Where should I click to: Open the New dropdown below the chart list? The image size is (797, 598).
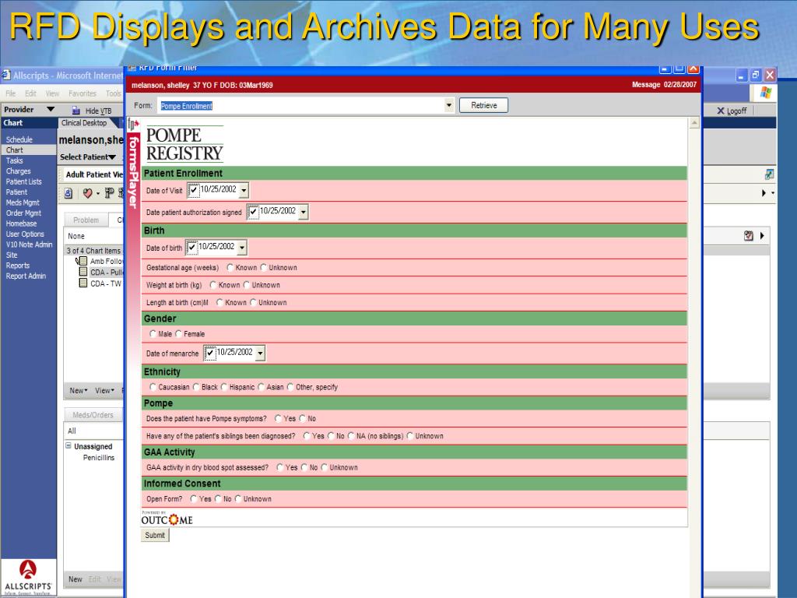[x=79, y=391]
